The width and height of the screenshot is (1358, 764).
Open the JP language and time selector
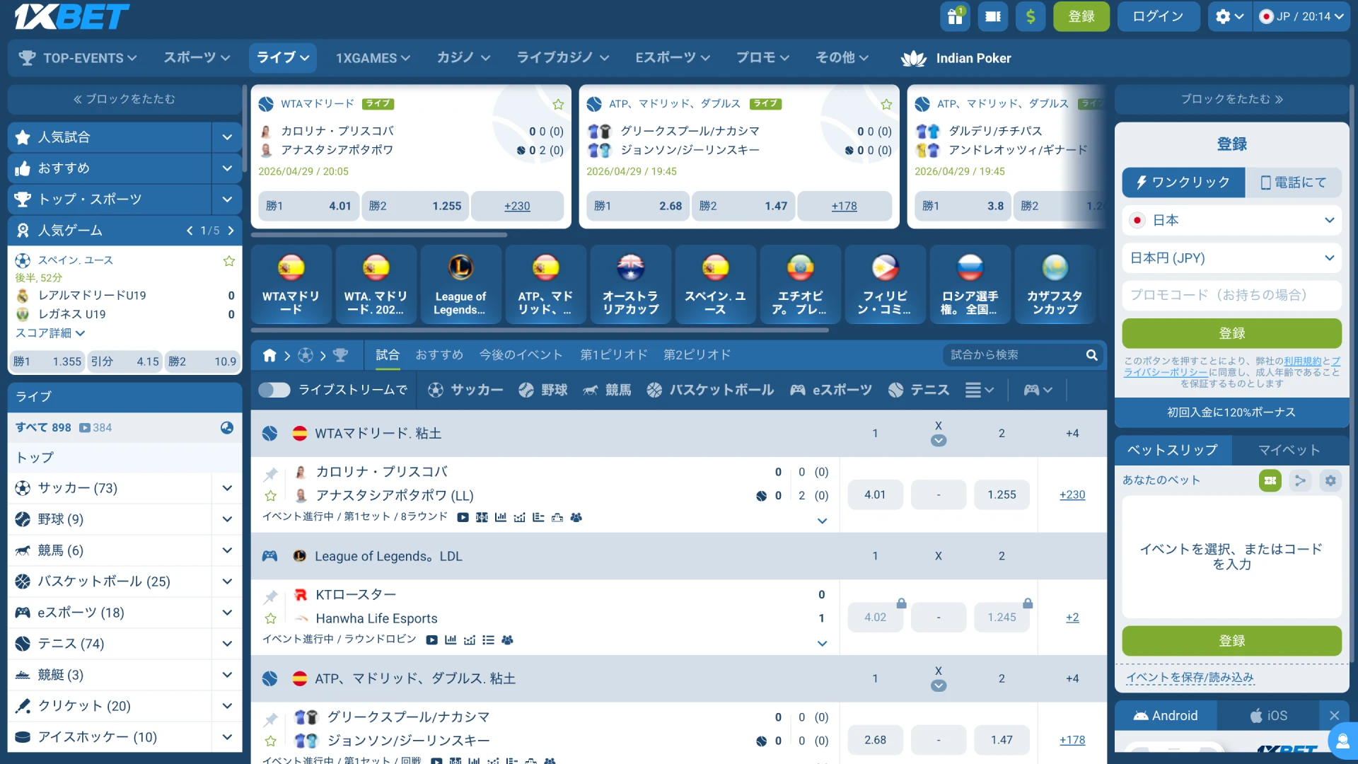click(x=1301, y=16)
